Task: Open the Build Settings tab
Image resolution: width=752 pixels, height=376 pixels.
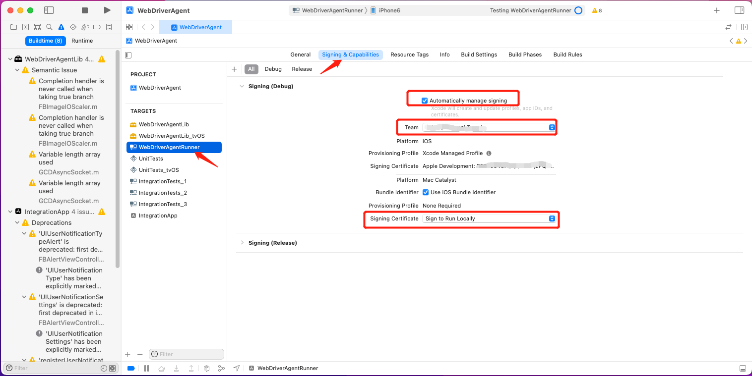Action: tap(479, 54)
